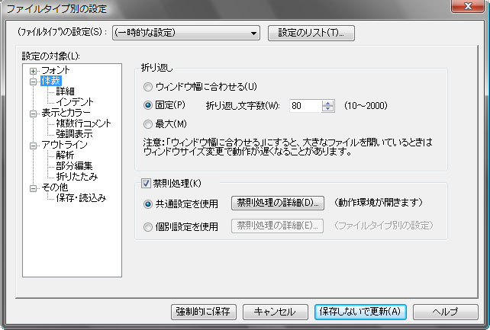
Task: Collapse the その他 tree node
Action: (x=33, y=188)
